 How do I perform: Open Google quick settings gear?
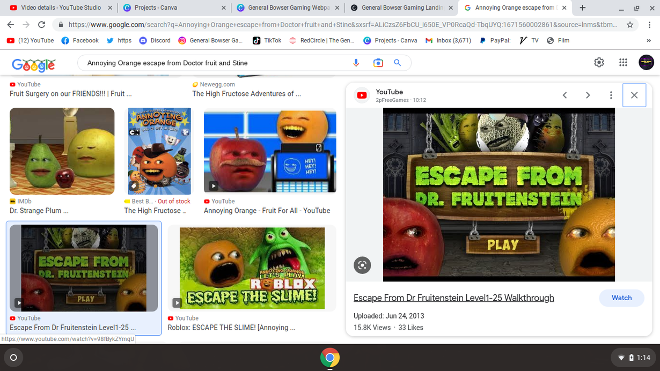coord(599,63)
